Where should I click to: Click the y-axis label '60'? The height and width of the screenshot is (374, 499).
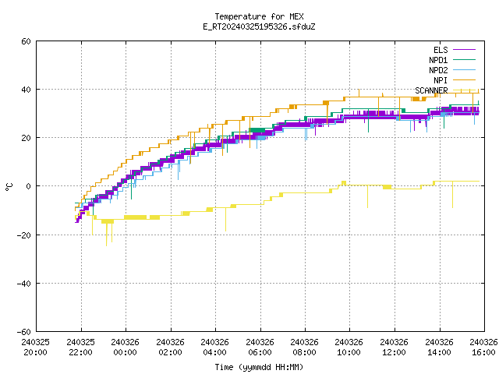(26, 41)
